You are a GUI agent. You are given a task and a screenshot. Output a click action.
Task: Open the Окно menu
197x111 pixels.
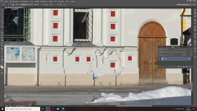(x=67, y=2)
